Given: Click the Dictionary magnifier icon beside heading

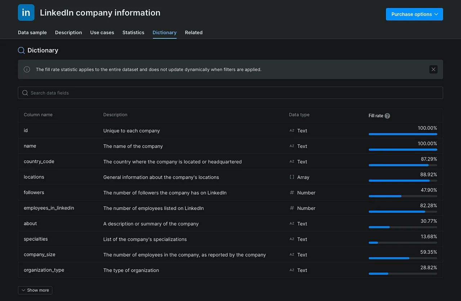Looking at the screenshot, I should click(x=21, y=50).
